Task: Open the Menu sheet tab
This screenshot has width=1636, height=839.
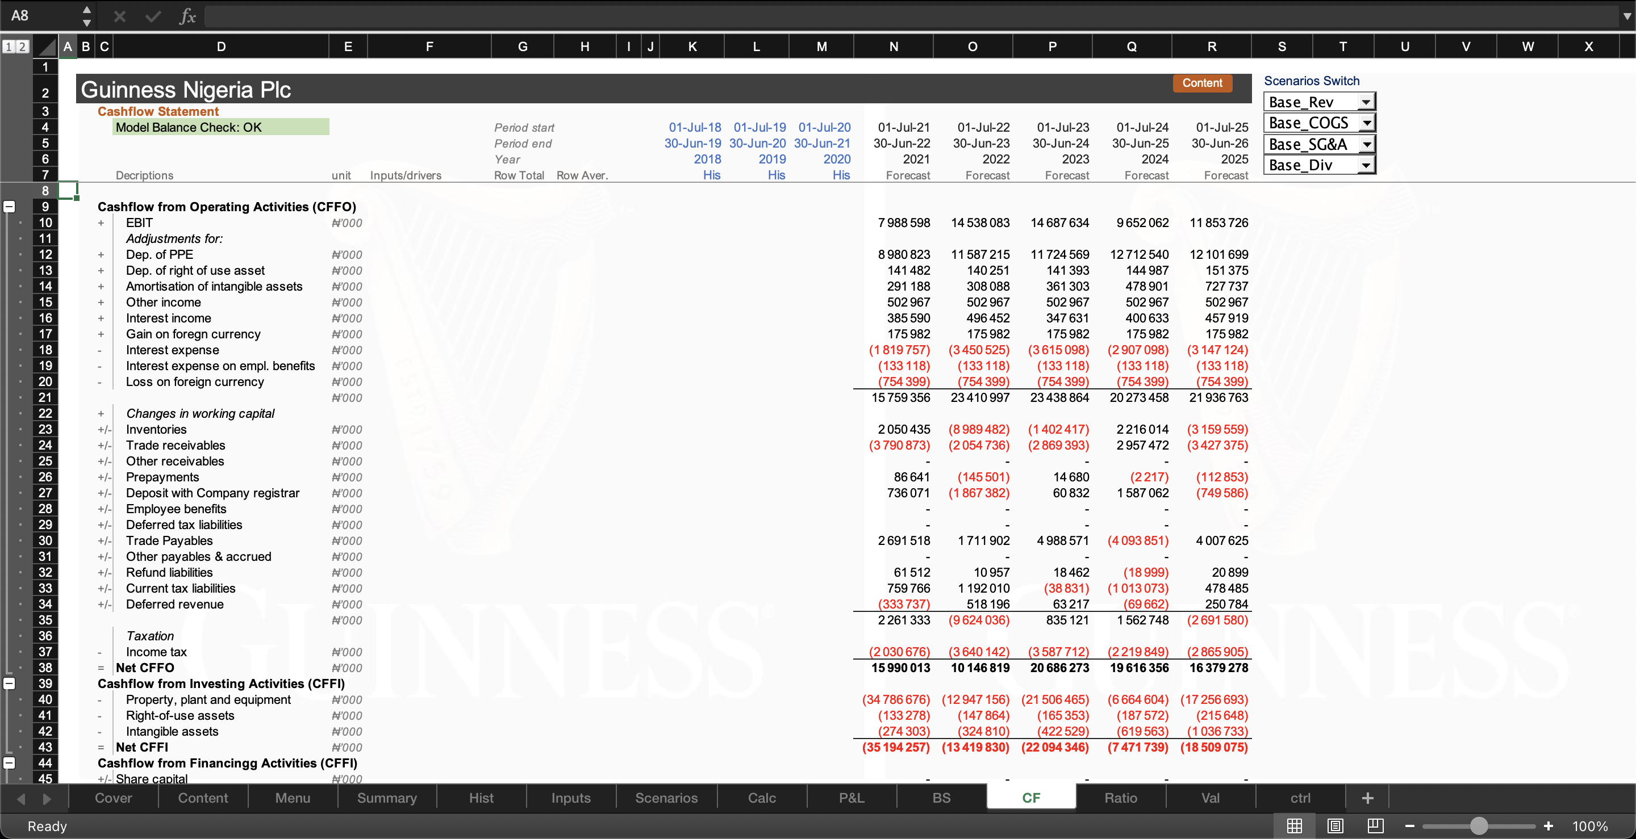Action: (293, 798)
